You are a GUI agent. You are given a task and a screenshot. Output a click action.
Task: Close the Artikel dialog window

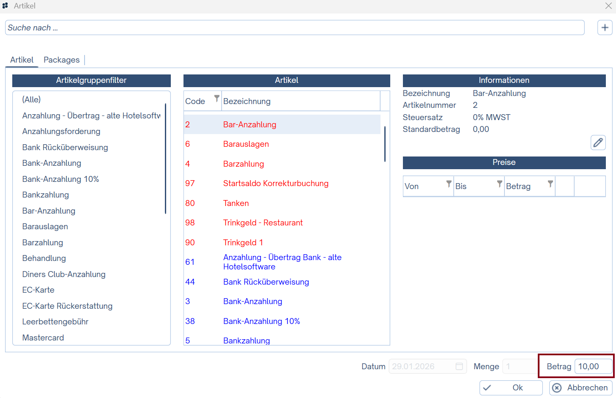(608, 6)
